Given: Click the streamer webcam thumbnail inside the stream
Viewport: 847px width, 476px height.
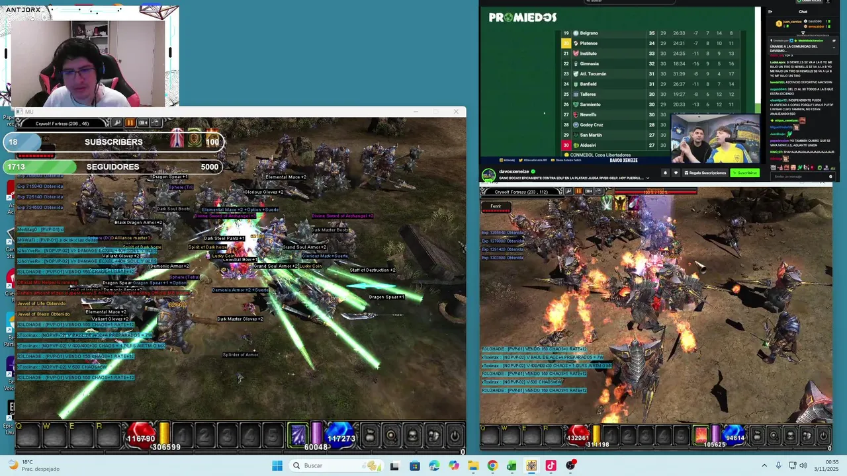Looking at the screenshot, I should [x=715, y=139].
